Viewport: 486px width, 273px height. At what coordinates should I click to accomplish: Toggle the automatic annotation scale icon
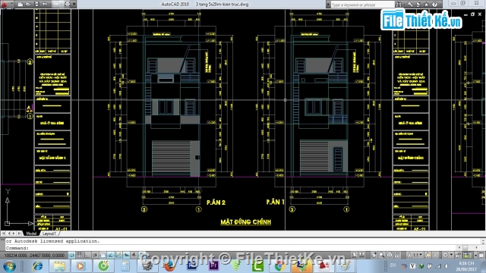pos(435,256)
